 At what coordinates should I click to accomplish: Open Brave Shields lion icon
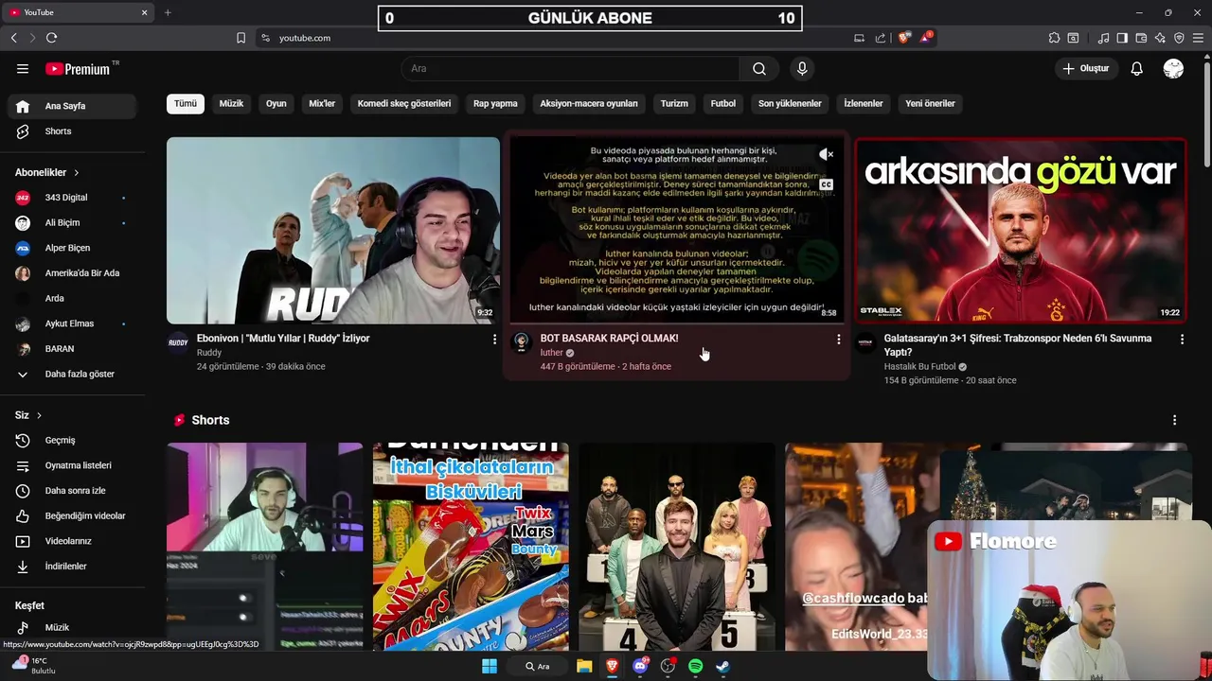(x=904, y=38)
